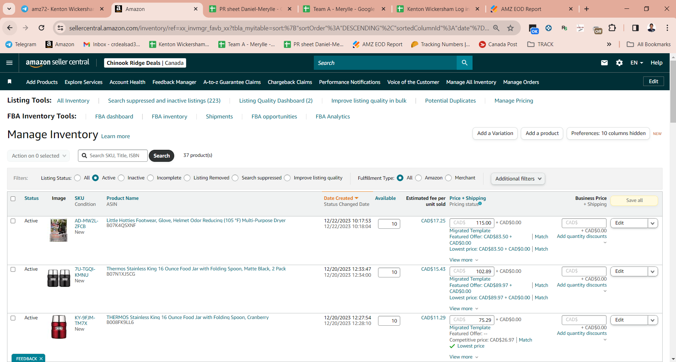Go to FBA dashboard
676x362 pixels.
click(x=114, y=117)
